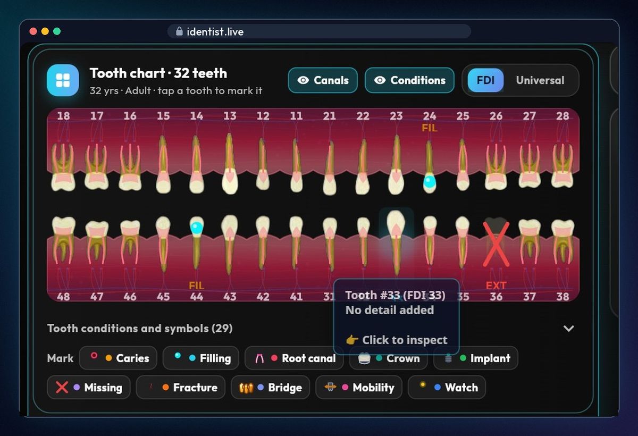
Task: Toggle the Conditions visibility eye button
Action: click(x=409, y=80)
